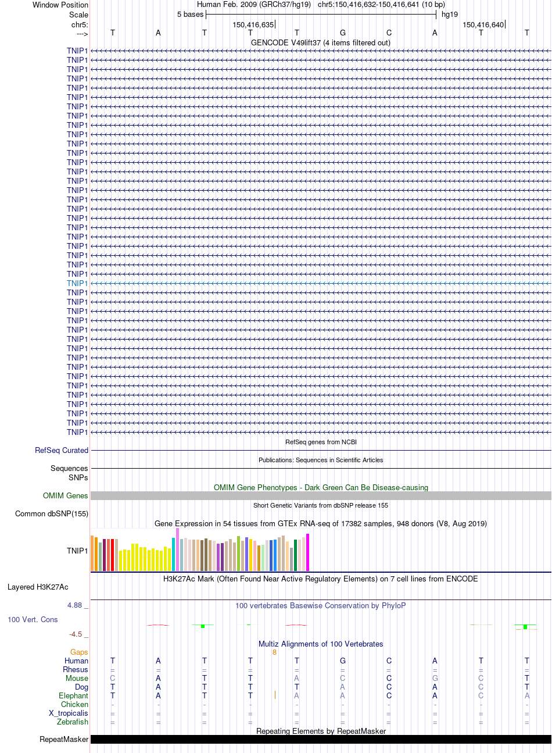Screen dimensions: 552x753
Task: Open 'Publications: Sequences in Scientific Articles' title
Action: point(321,460)
